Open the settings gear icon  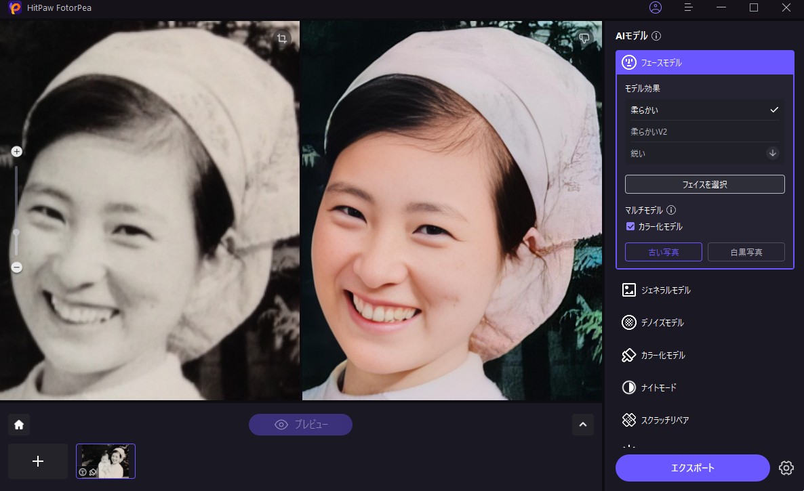tap(786, 468)
